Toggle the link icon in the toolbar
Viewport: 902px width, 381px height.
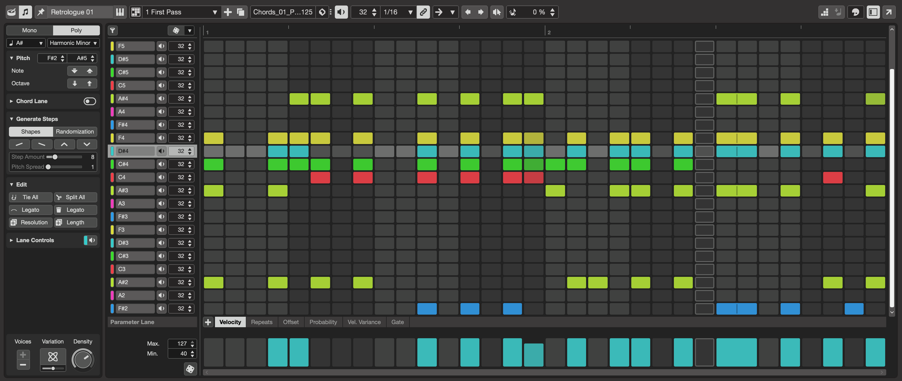pos(423,12)
